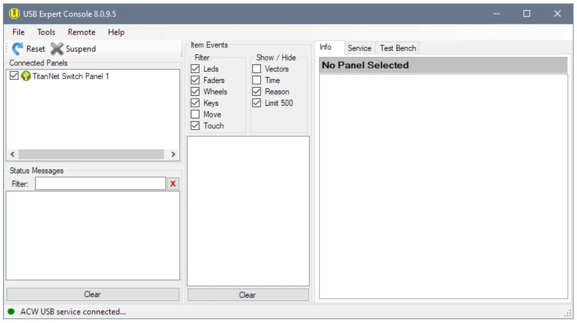The image size is (577, 323).
Task: Click the Reset toolbar label
Action: 36,49
